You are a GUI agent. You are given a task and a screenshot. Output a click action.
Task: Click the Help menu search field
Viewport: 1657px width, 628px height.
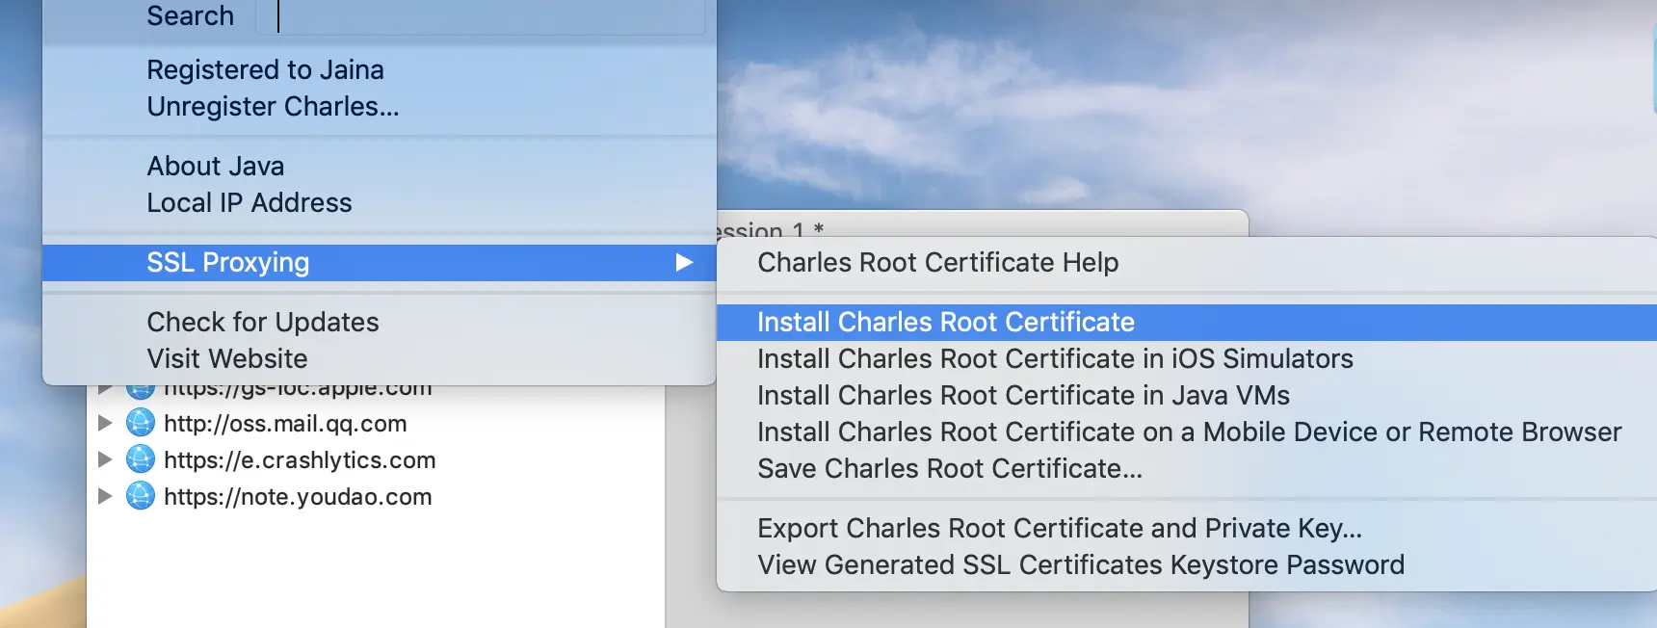480,16
